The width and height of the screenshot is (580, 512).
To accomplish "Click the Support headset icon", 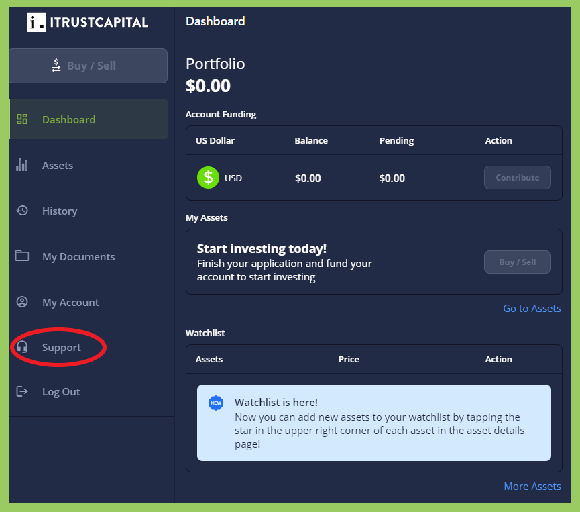I will [x=22, y=347].
